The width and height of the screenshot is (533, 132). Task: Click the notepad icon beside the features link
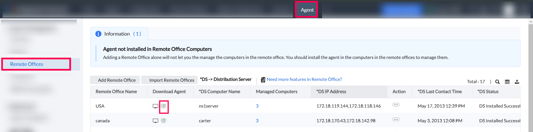(x=263, y=80)
